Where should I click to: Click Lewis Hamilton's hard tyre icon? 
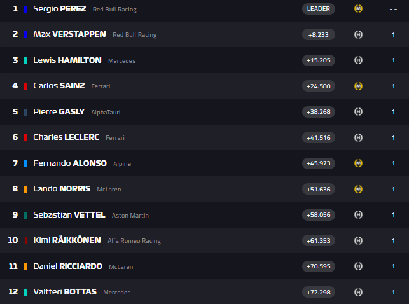[x=359, y=60]
